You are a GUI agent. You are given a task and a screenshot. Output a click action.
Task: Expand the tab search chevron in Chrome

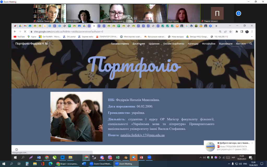point(230,26)
